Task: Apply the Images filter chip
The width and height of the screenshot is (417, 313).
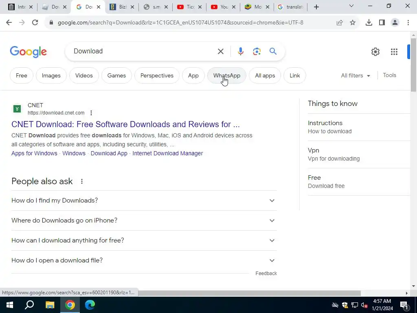Action: (x=51, y=75)
